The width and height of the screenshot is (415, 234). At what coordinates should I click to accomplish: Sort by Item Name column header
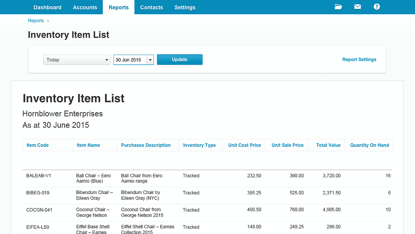pyautogui.click(x=88, y=145)
